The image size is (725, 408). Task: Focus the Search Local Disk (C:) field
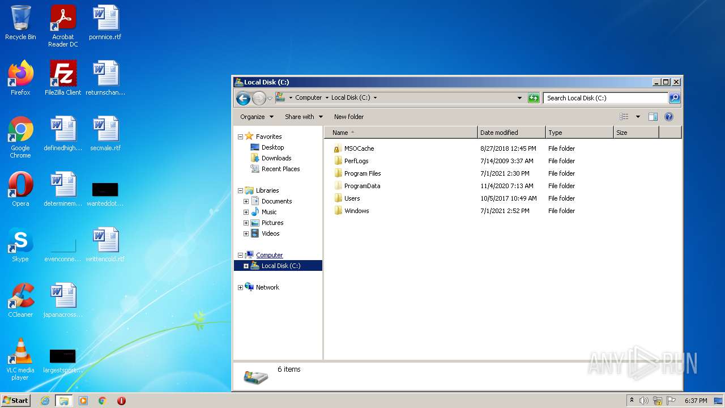point(605,98)
